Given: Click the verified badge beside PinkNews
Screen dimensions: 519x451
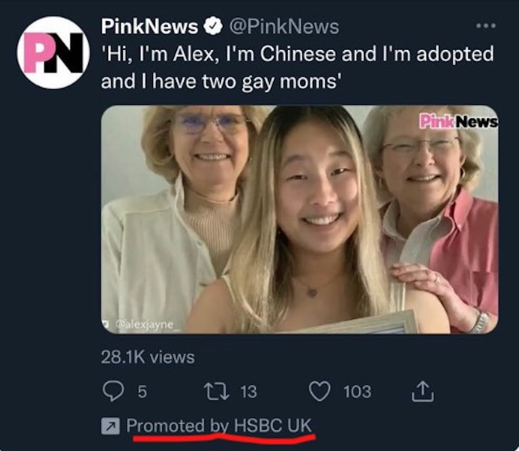Looking at the screenshot, I should 213,27.
